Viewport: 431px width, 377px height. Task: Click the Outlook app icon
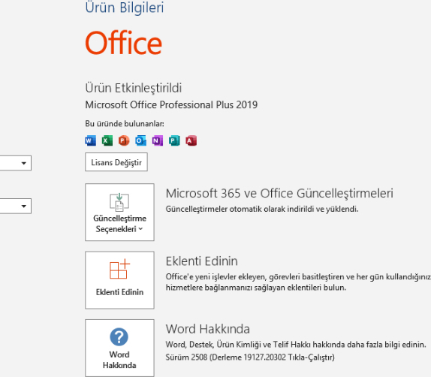[x=140, y=140]
